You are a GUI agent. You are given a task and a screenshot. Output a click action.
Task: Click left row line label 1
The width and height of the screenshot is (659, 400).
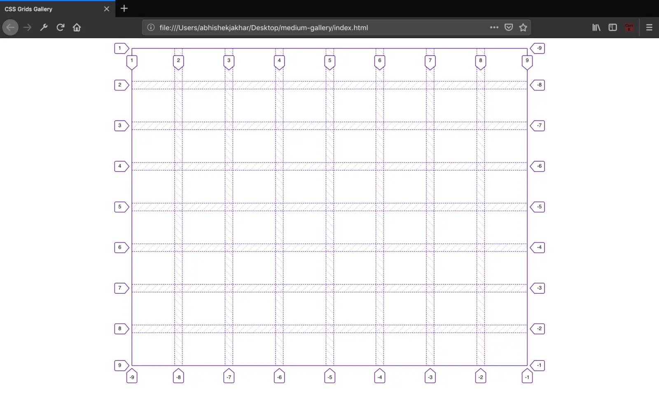click(122, 48)
